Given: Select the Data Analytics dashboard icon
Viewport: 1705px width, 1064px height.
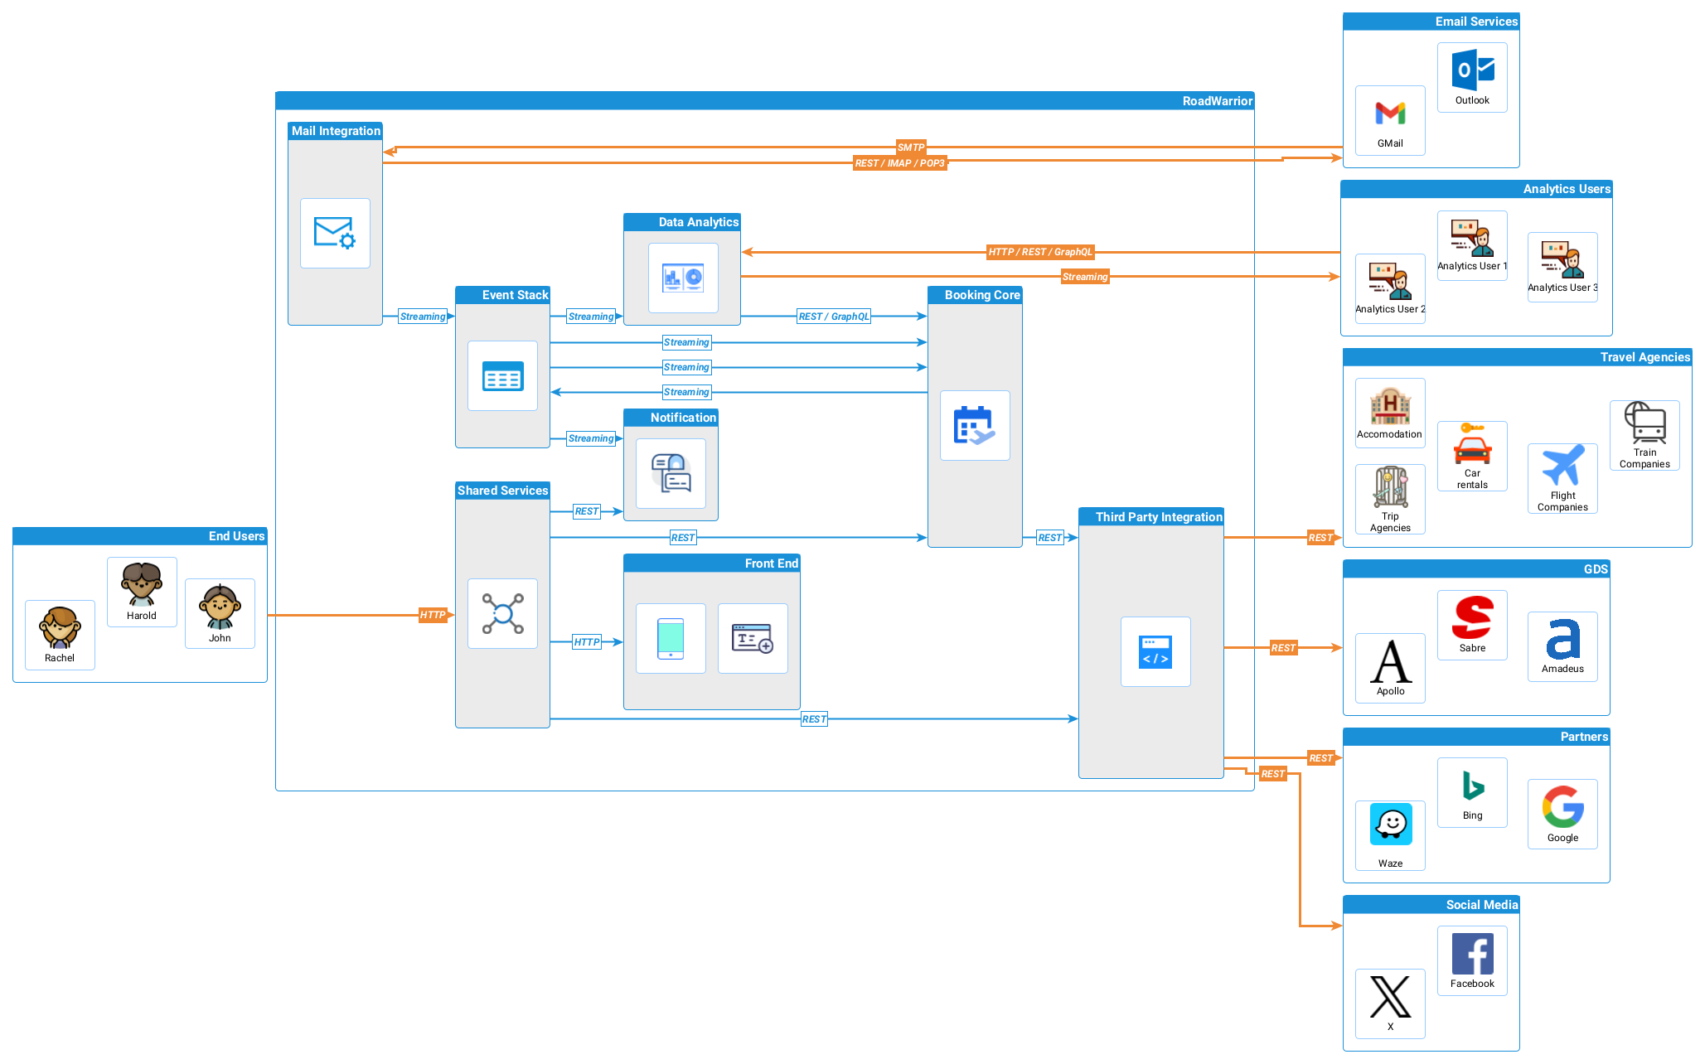Looking at the screenshot, I should pos(683,278).
